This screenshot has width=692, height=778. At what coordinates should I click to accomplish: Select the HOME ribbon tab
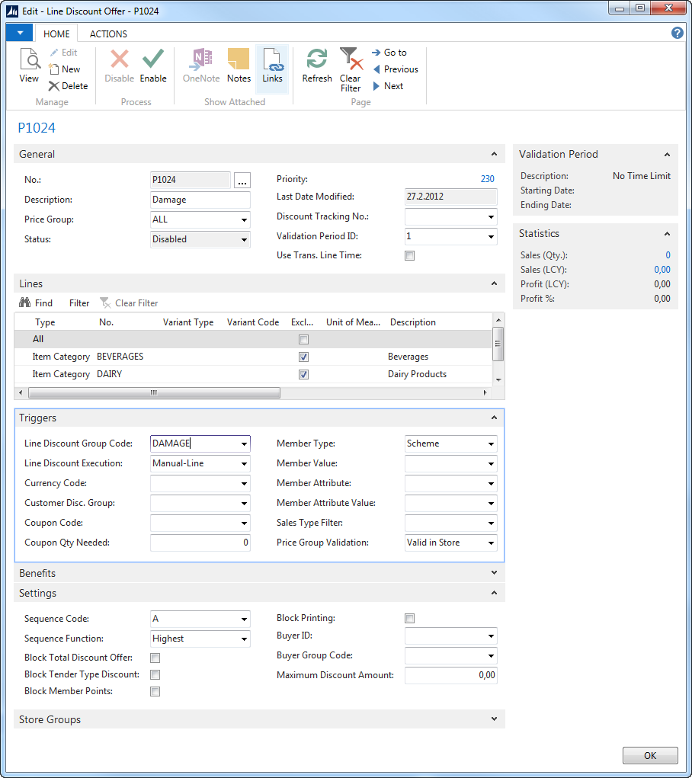(56, 34)
